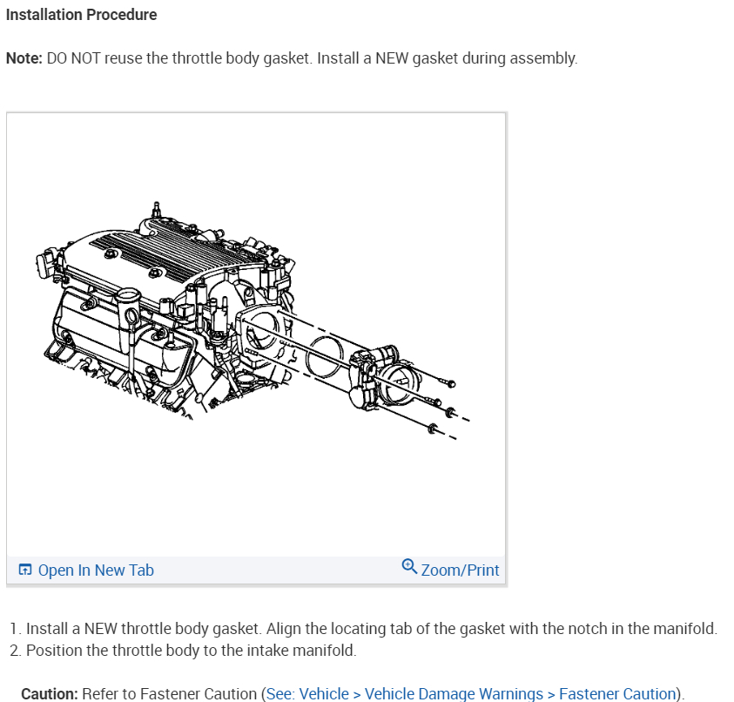
Task: Click the magnifier zoom icon
Action: [409, 566]
